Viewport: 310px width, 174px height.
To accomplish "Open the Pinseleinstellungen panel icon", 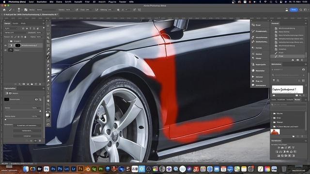I will [x=253, y=31].
